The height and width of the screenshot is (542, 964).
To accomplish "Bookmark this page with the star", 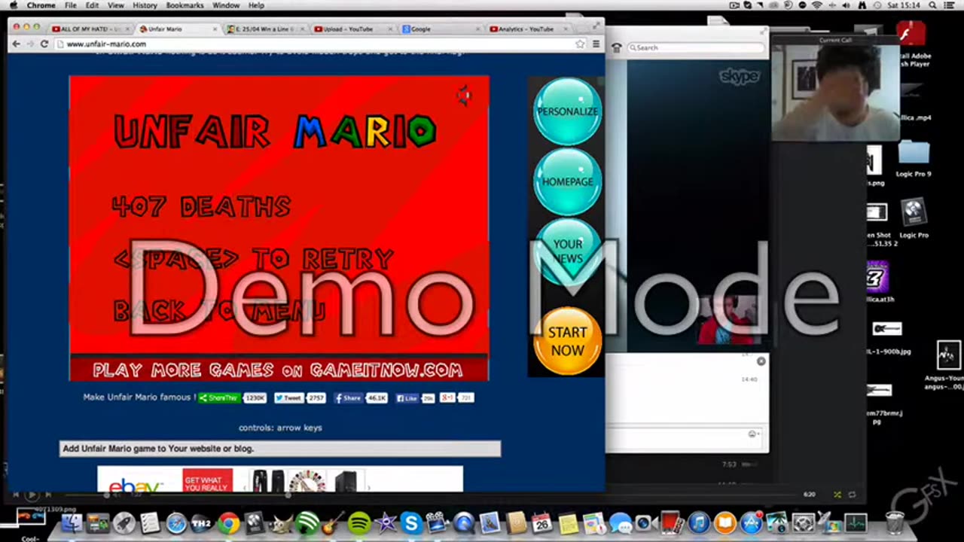I will click(x=580, y=44).
